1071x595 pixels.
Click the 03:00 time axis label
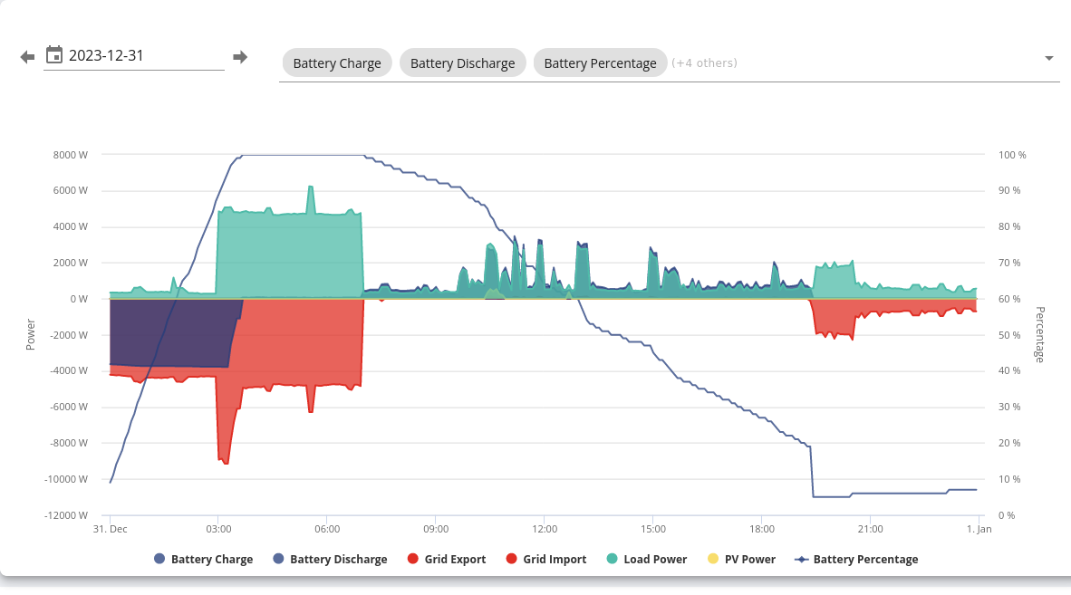click(218, 529)
